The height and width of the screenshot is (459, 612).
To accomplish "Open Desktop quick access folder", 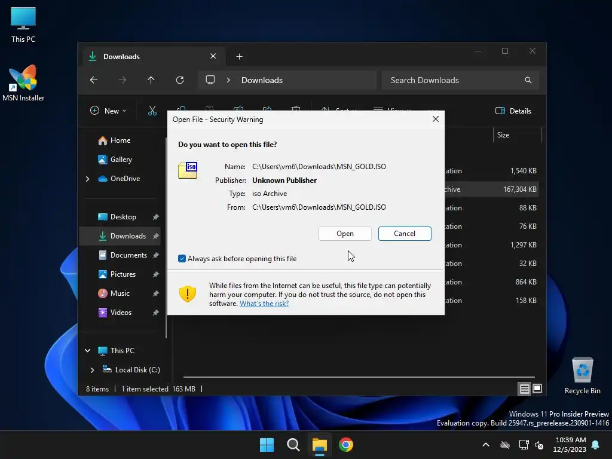I will click(x=117, y=216).
